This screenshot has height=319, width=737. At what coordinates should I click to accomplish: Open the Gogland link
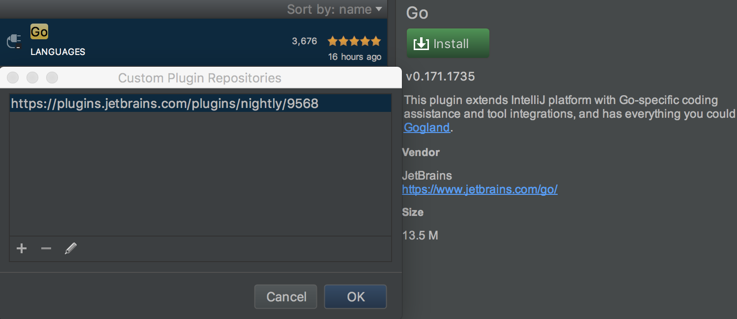(427, 128)
